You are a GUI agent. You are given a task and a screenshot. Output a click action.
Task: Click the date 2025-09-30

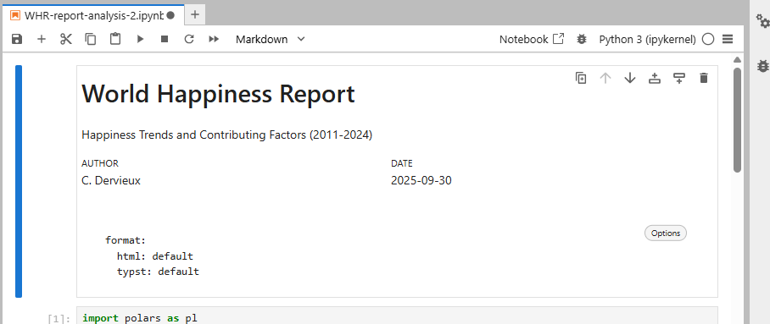pyautogui.click(x=421, y=180)
